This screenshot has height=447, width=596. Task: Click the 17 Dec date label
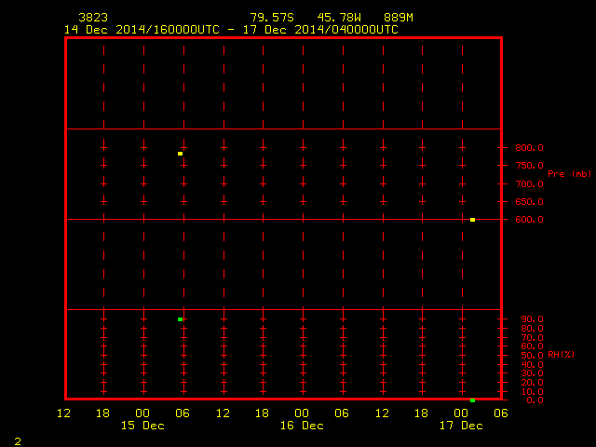point(461,426)
